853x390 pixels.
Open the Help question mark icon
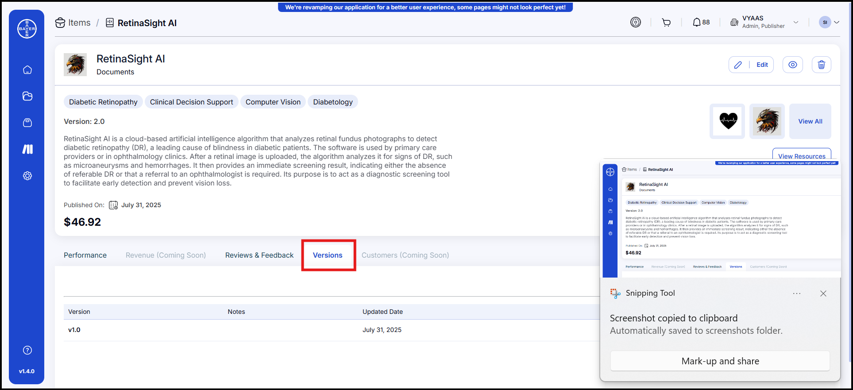pos(27,350)
